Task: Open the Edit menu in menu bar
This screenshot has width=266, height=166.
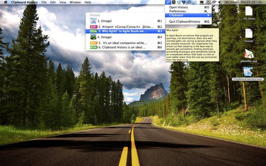Action: coord(53,2)
